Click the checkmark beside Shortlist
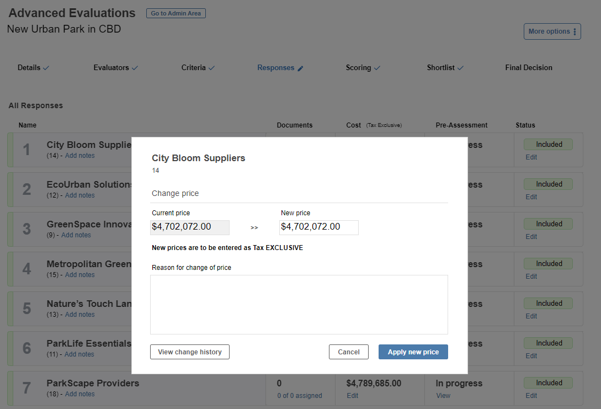The width and height of the screenshot is (601, 409). [460, 68]
